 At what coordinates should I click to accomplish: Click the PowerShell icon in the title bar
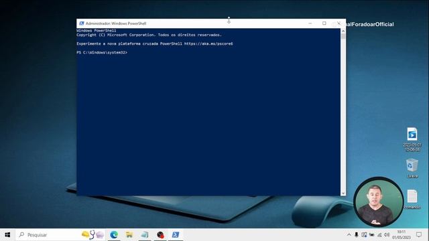[81, 23]
